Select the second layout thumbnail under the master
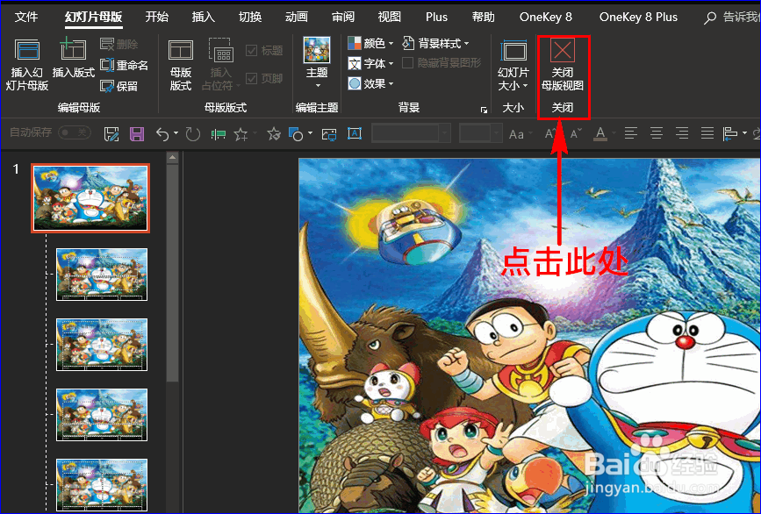 pyautogui.click(x=102, y=345)
